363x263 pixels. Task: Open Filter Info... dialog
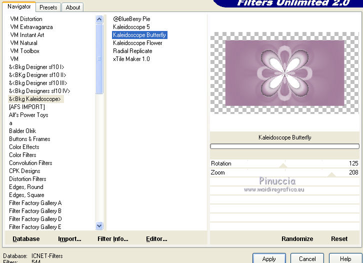point(112,239)
